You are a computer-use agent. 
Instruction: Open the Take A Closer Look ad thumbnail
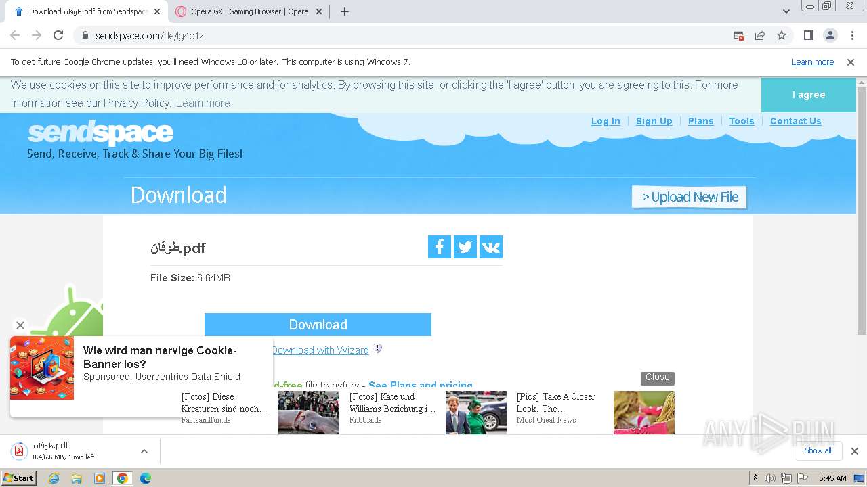(643, 413)
